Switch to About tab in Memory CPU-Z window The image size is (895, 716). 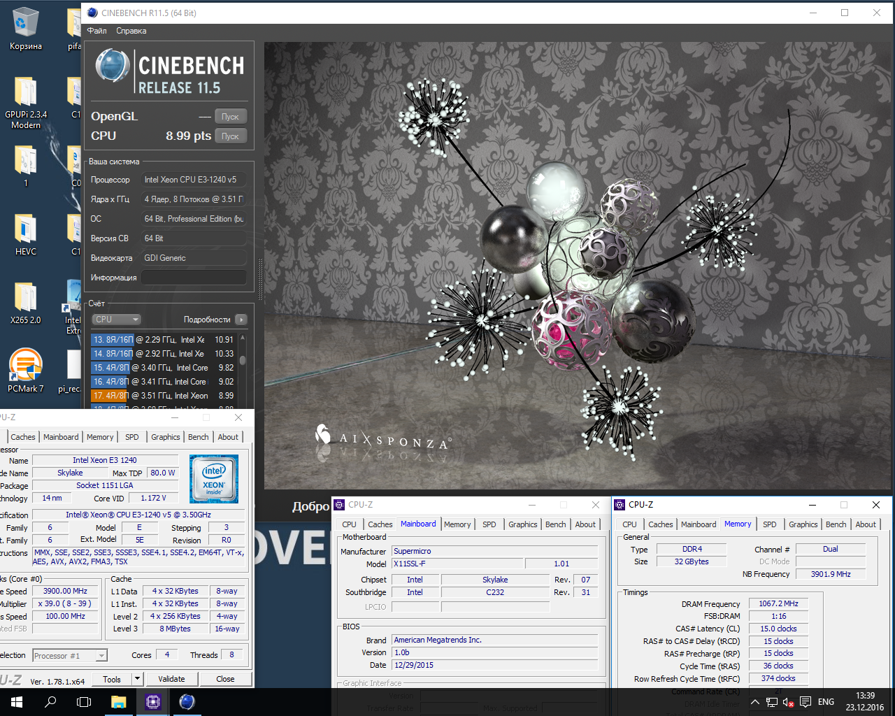pyautogui.click(x=866, y=524)
